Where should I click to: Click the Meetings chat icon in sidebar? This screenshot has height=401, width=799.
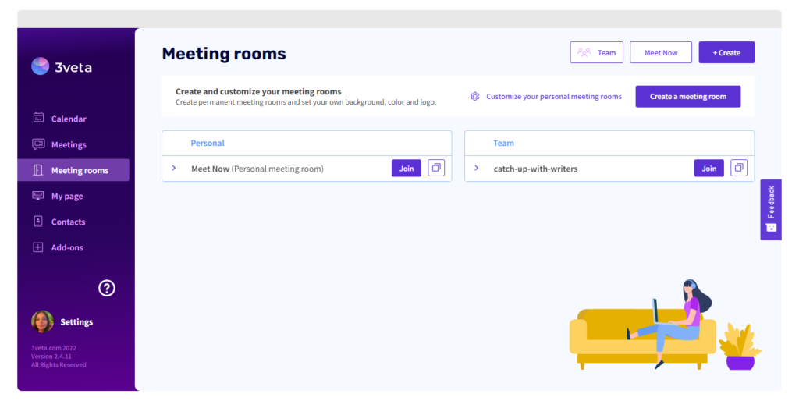[x=38, y=144]
